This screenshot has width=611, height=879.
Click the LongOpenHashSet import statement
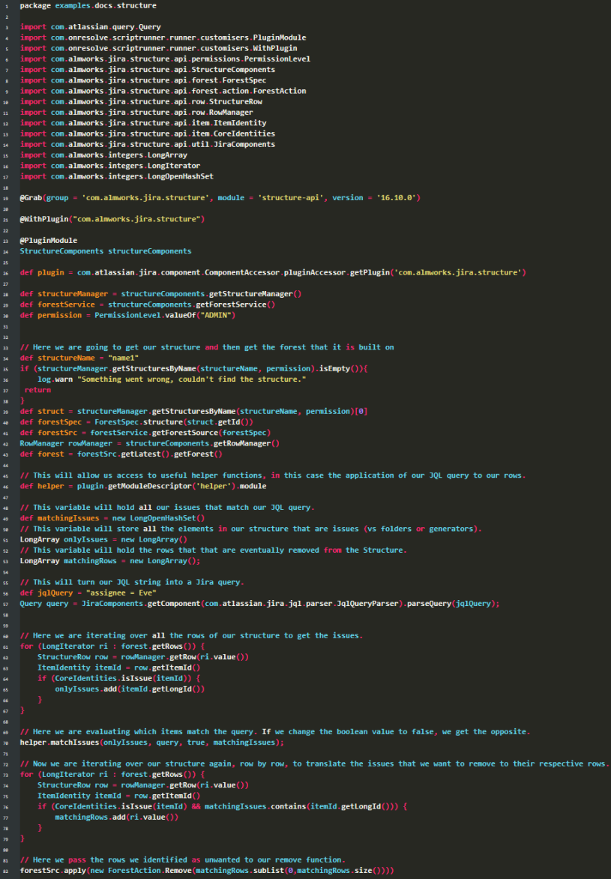click(x=117, y=176)
